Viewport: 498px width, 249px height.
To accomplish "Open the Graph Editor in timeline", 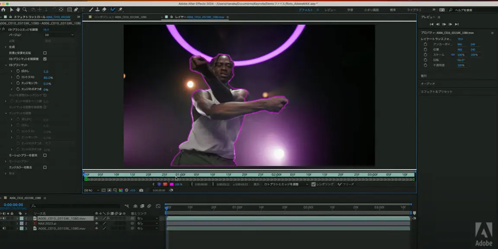I will pos(158,206).
